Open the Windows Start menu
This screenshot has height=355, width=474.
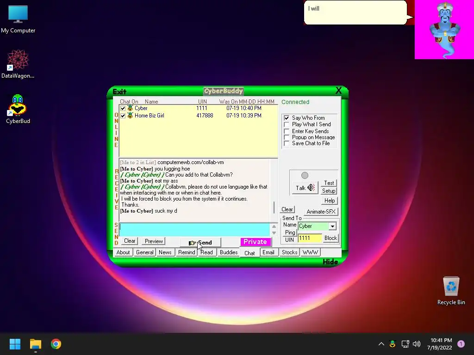point(15,344)
